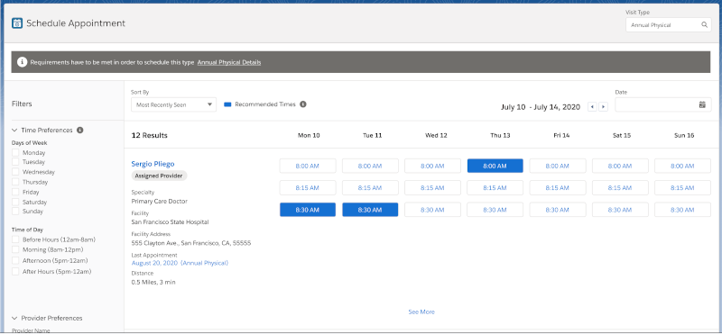Collapse the Time Preferences section
The image size is (722, 334).
coord(15,130)
